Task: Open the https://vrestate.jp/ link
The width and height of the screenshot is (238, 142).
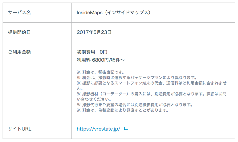Action: point(98,129)
